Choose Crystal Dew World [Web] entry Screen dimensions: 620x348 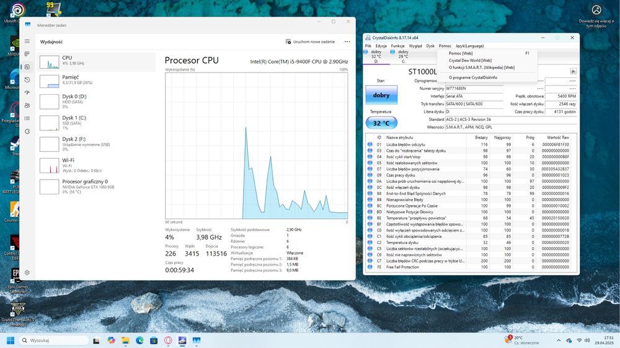[x=487, y=61]
